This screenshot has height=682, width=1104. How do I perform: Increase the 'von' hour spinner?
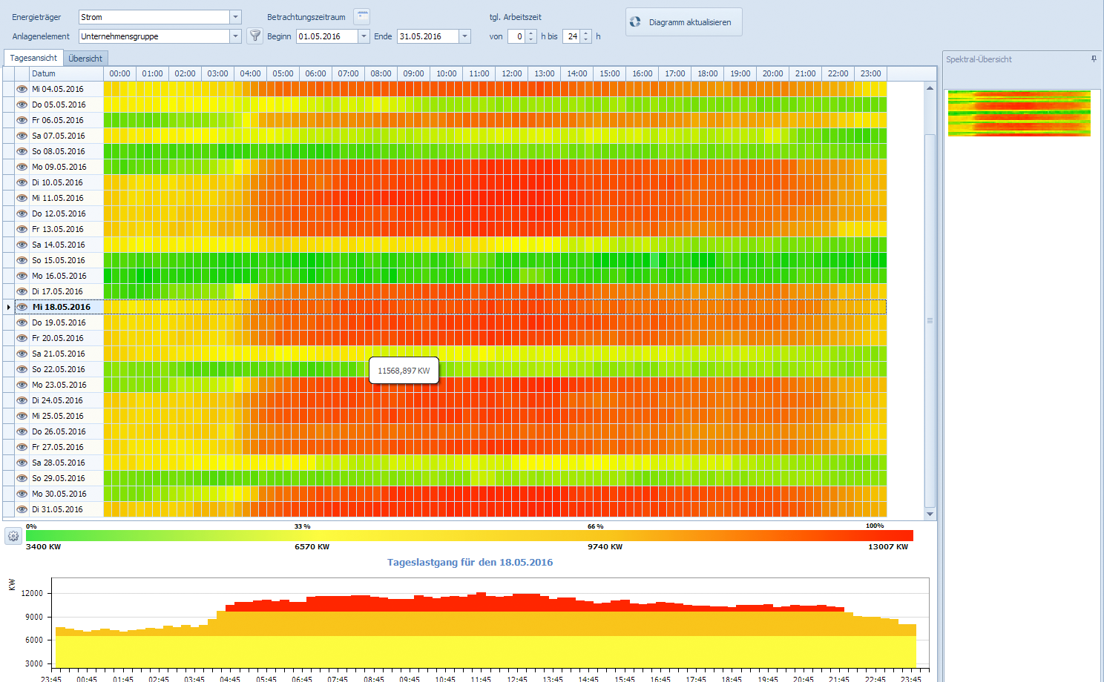[531, 33]
